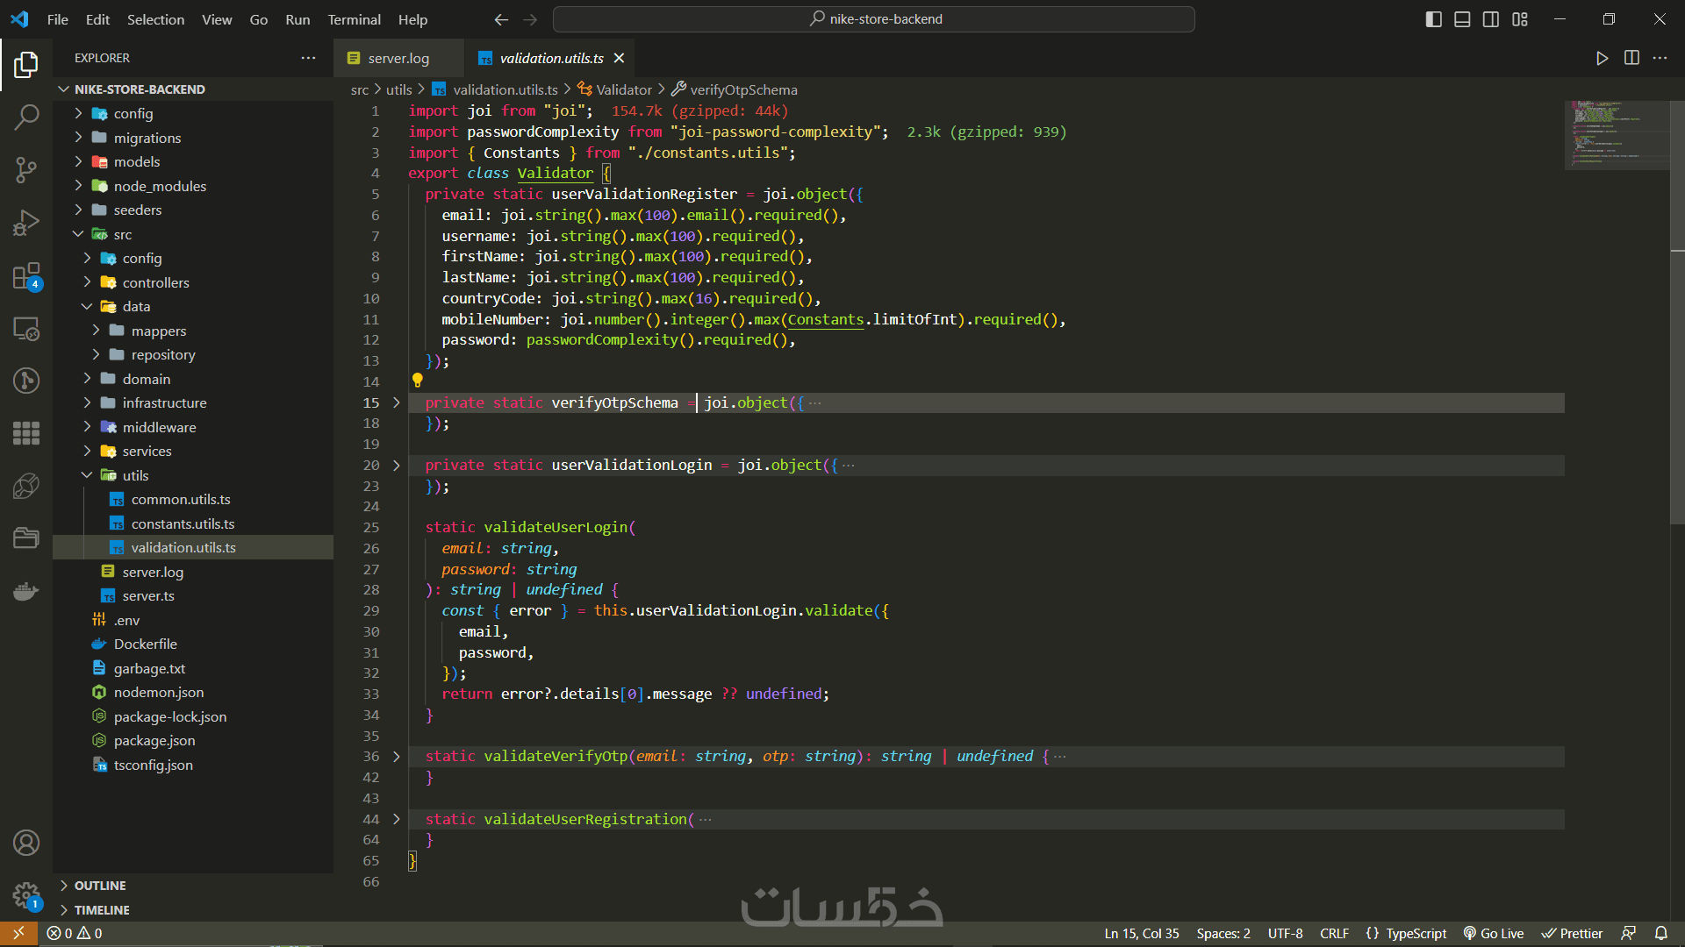Click the Run file play icon
Viewport: 1685px width, 947px height.
(1602, 58)
